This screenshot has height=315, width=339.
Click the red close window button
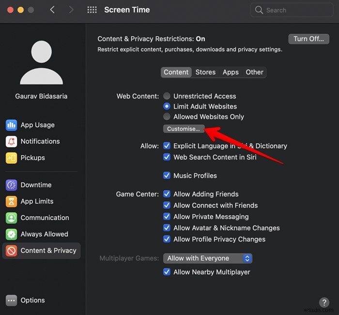pos(10,10)
